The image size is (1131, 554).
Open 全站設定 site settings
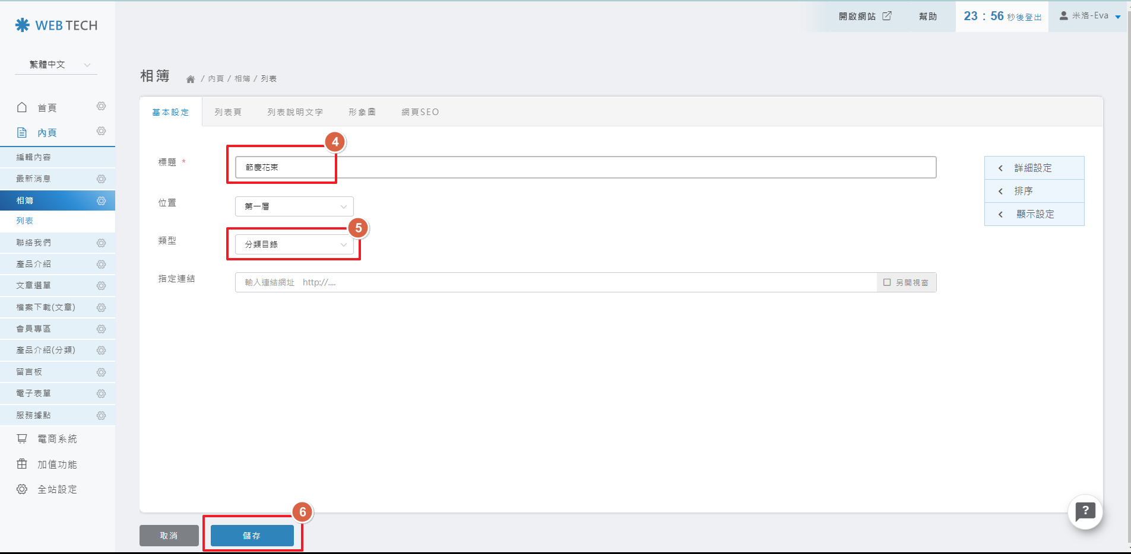pos(57,489)
